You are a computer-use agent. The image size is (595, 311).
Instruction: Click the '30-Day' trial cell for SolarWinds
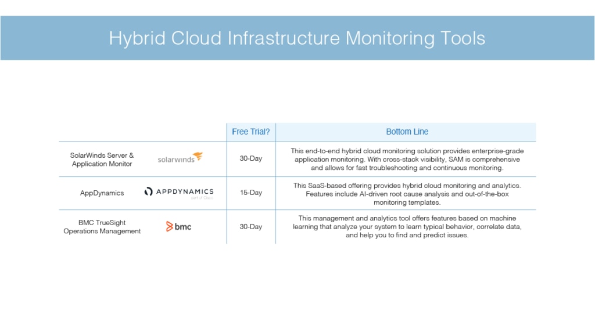coord(251,158)
